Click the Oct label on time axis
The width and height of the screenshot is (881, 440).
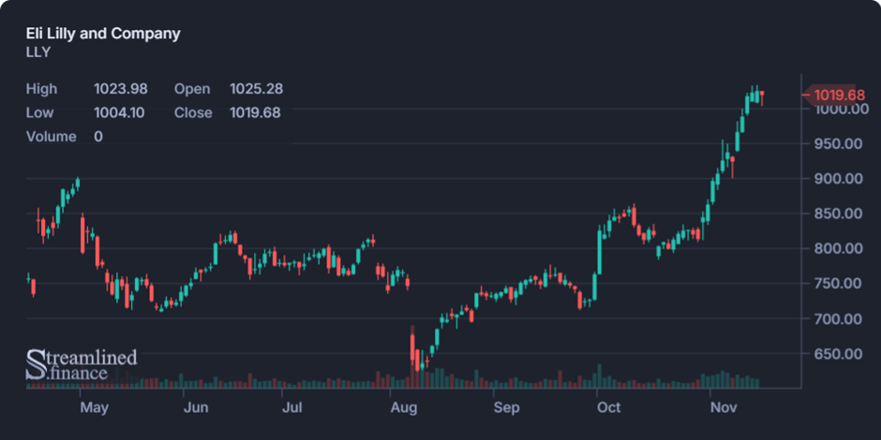click(609, 407)
